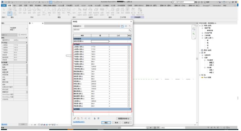Select the Extrusion tool (拉伸) in the ribbon

tap(20, 11)
